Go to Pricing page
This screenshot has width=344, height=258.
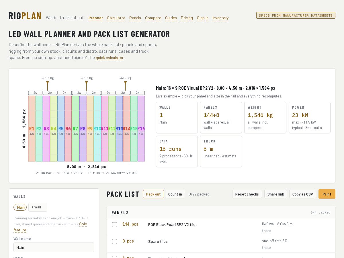(187, 18)
